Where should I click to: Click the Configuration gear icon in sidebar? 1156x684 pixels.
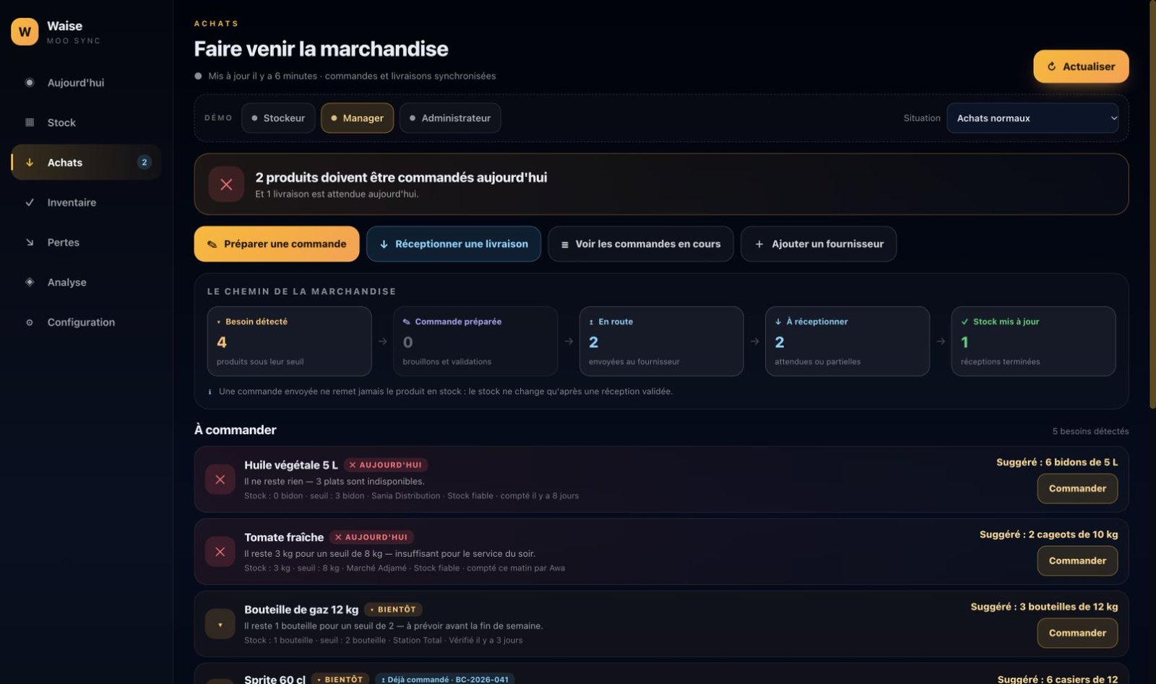tap(30, 322)
